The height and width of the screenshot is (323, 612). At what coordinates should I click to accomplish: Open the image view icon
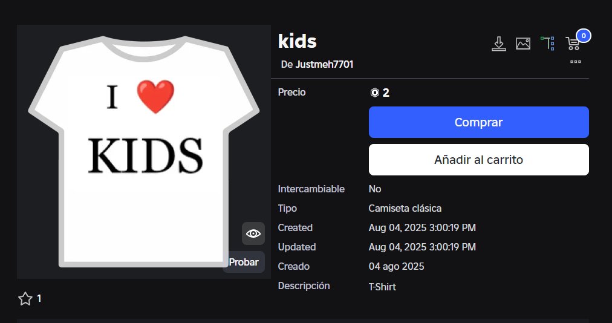coord(523,44)
